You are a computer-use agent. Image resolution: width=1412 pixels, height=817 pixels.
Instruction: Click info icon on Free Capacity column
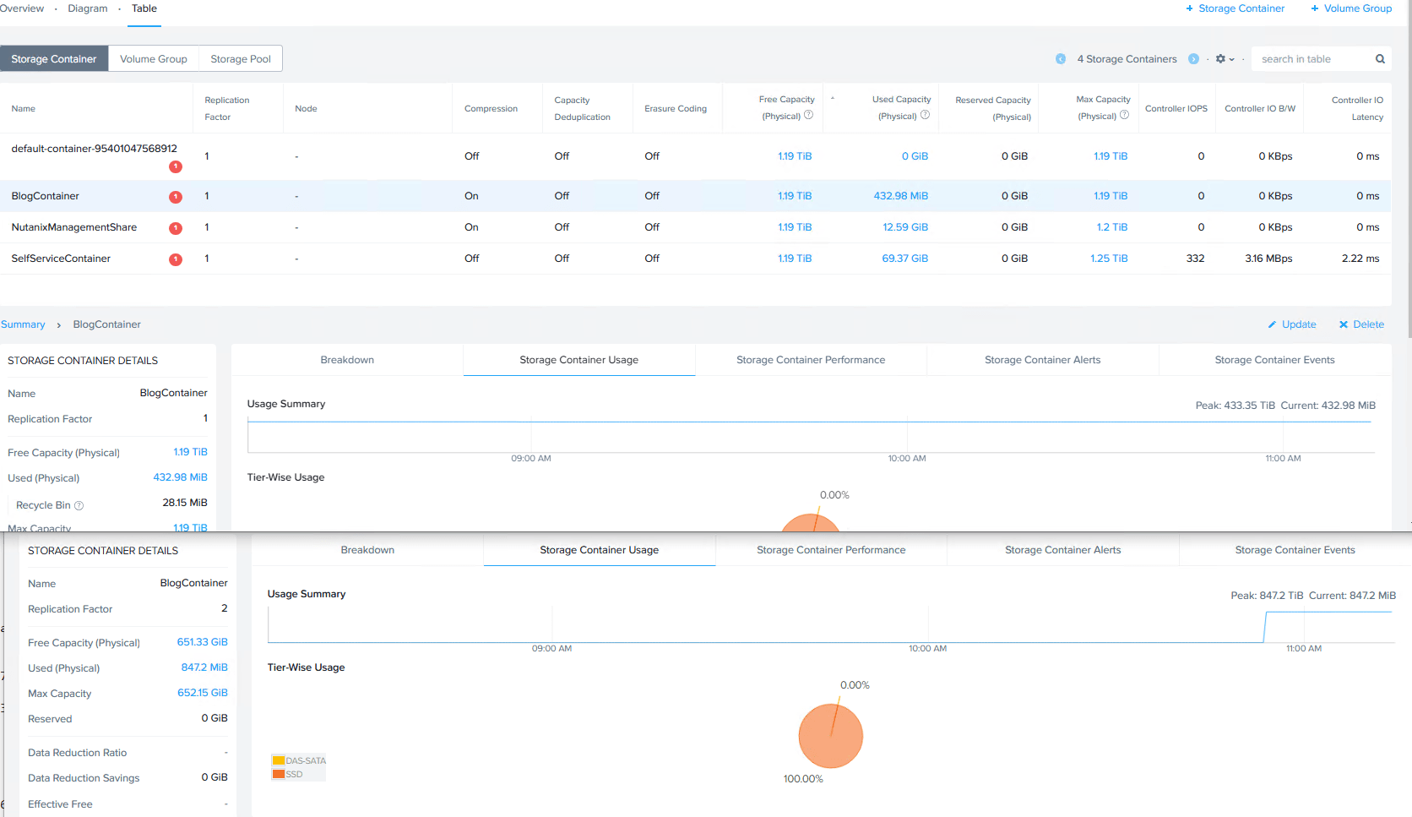[x=808, y=115]
